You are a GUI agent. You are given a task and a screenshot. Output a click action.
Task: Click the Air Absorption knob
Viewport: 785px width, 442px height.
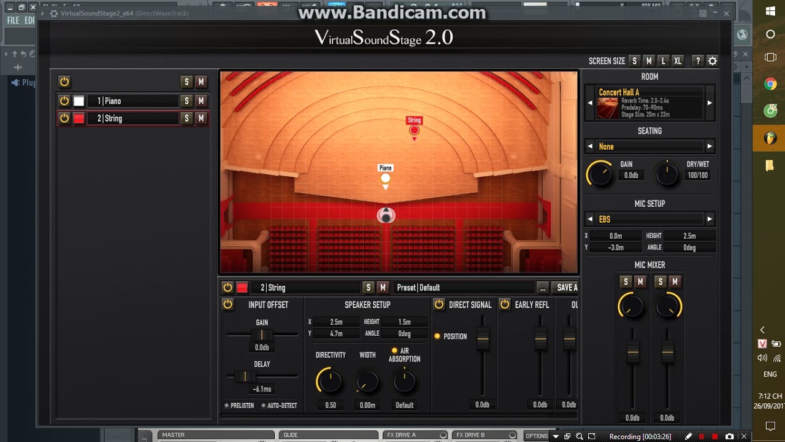click(x=404, y=381)
